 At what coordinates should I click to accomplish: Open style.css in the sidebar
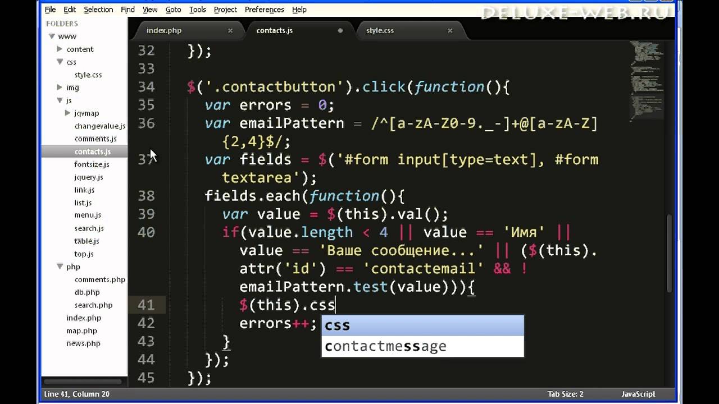coord(88,75)
